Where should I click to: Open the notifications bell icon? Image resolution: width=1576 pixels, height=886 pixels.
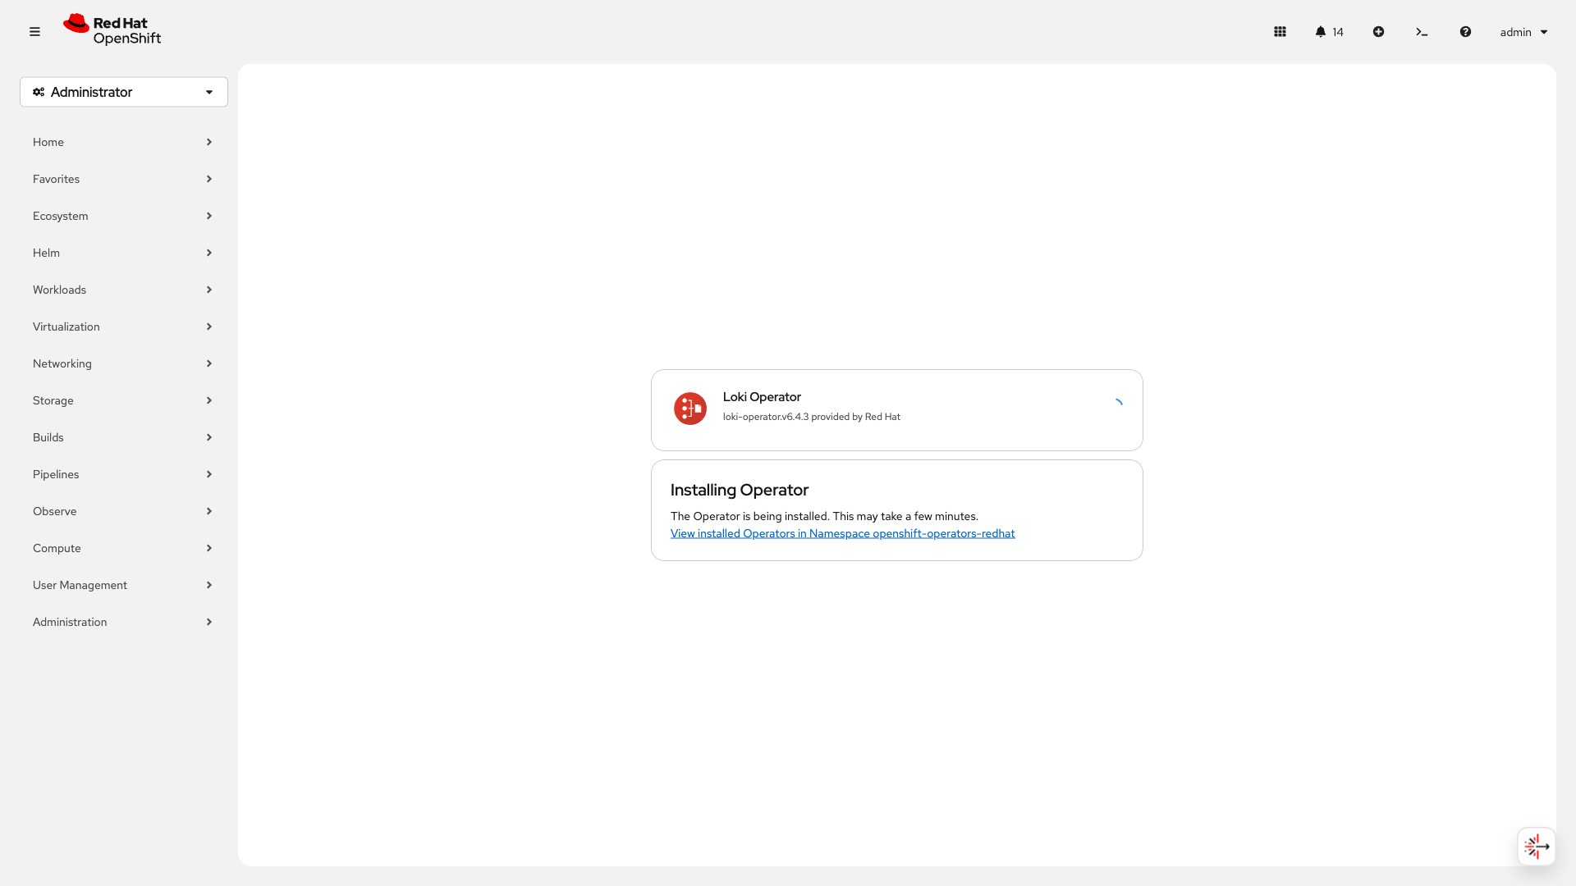[x=1321, y=32]
